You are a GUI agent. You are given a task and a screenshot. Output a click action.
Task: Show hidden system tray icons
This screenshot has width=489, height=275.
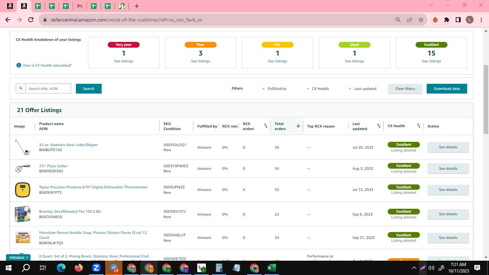click(414, 267)
